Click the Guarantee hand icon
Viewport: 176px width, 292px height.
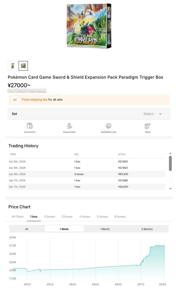[x=69, y=126]
